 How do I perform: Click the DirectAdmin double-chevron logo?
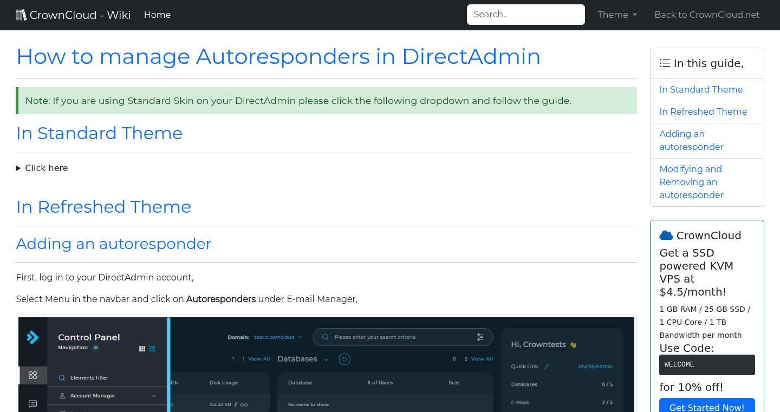32,337
